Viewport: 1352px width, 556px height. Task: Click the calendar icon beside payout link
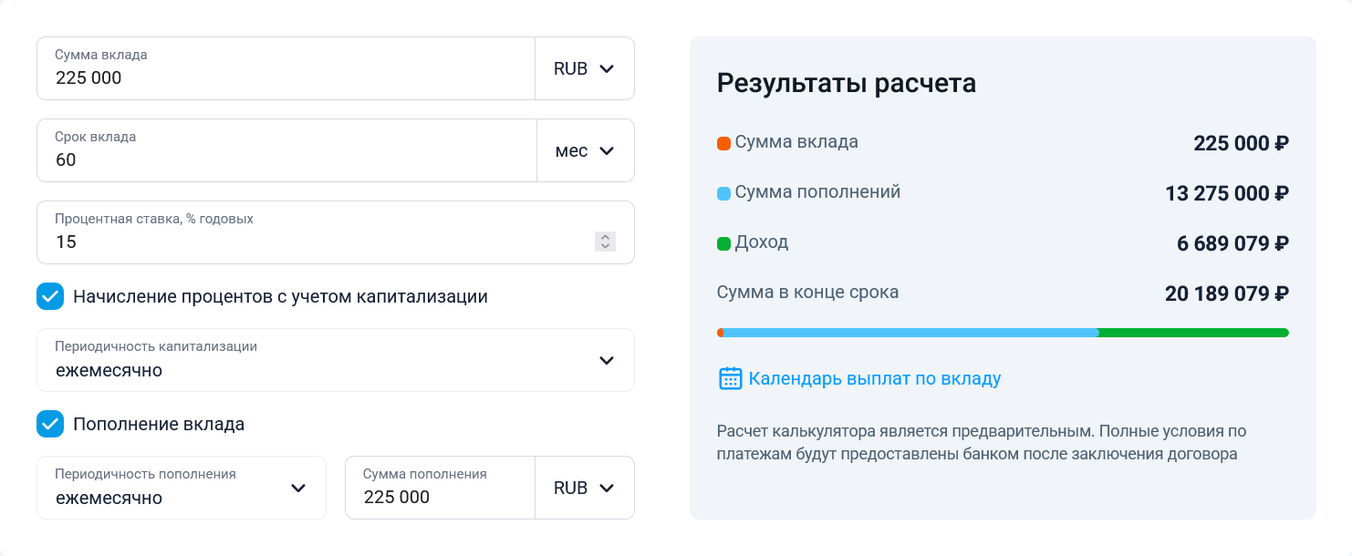[x=730, y=378]
